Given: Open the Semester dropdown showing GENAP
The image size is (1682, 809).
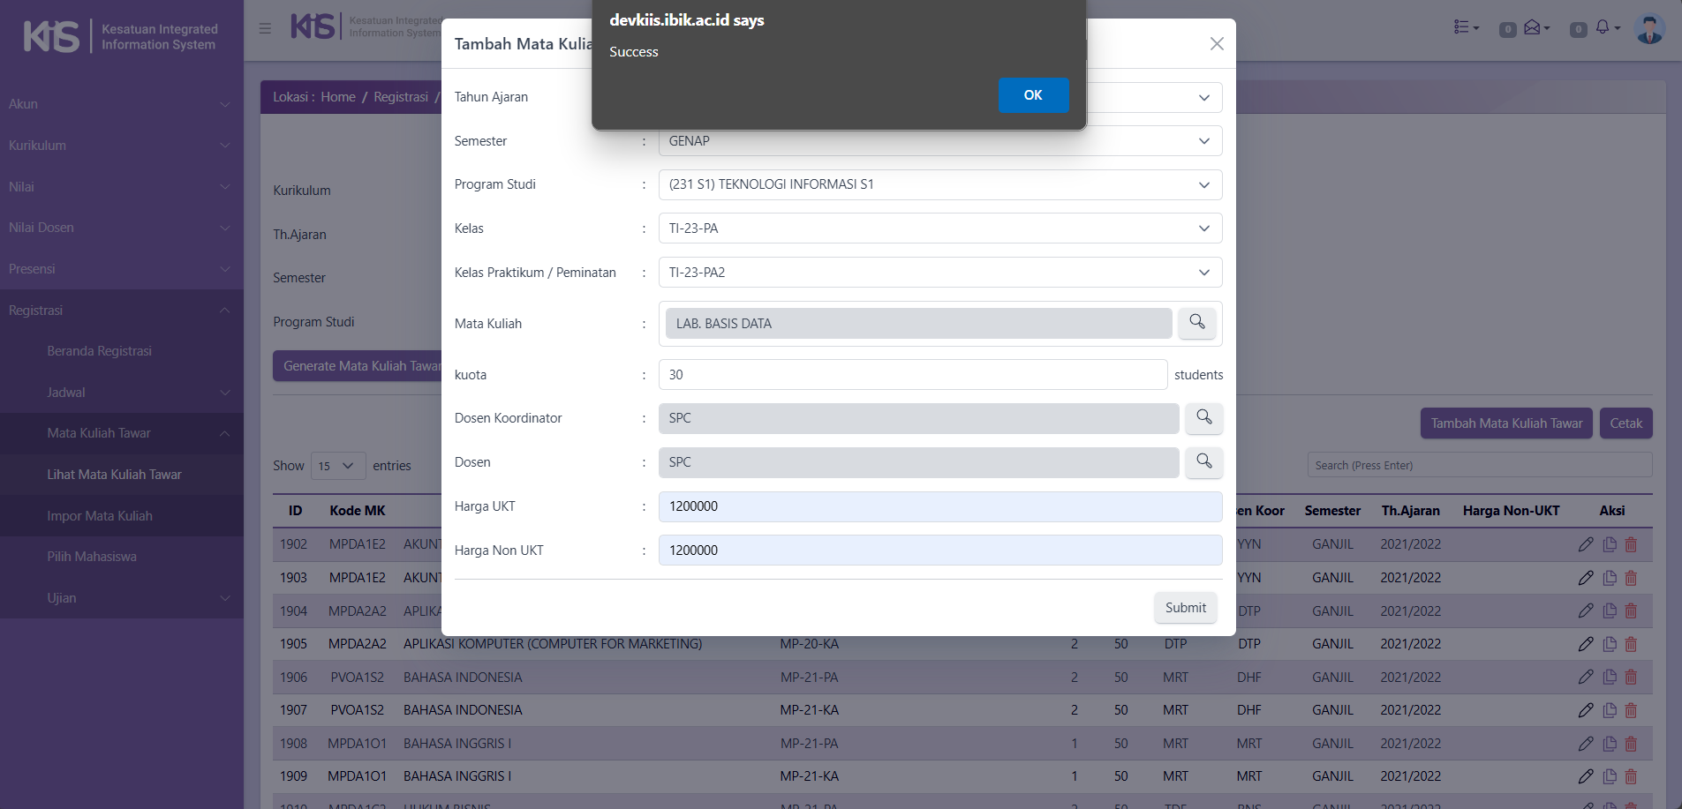Looking at the screenshot, I should (939, 141).
